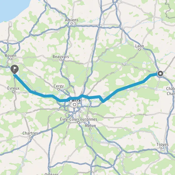
Task: Click the circular route start marker
Action: [x=160, y=73]
